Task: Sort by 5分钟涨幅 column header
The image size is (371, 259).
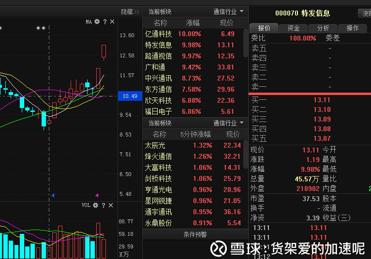Action: click(x=195, y=134)
